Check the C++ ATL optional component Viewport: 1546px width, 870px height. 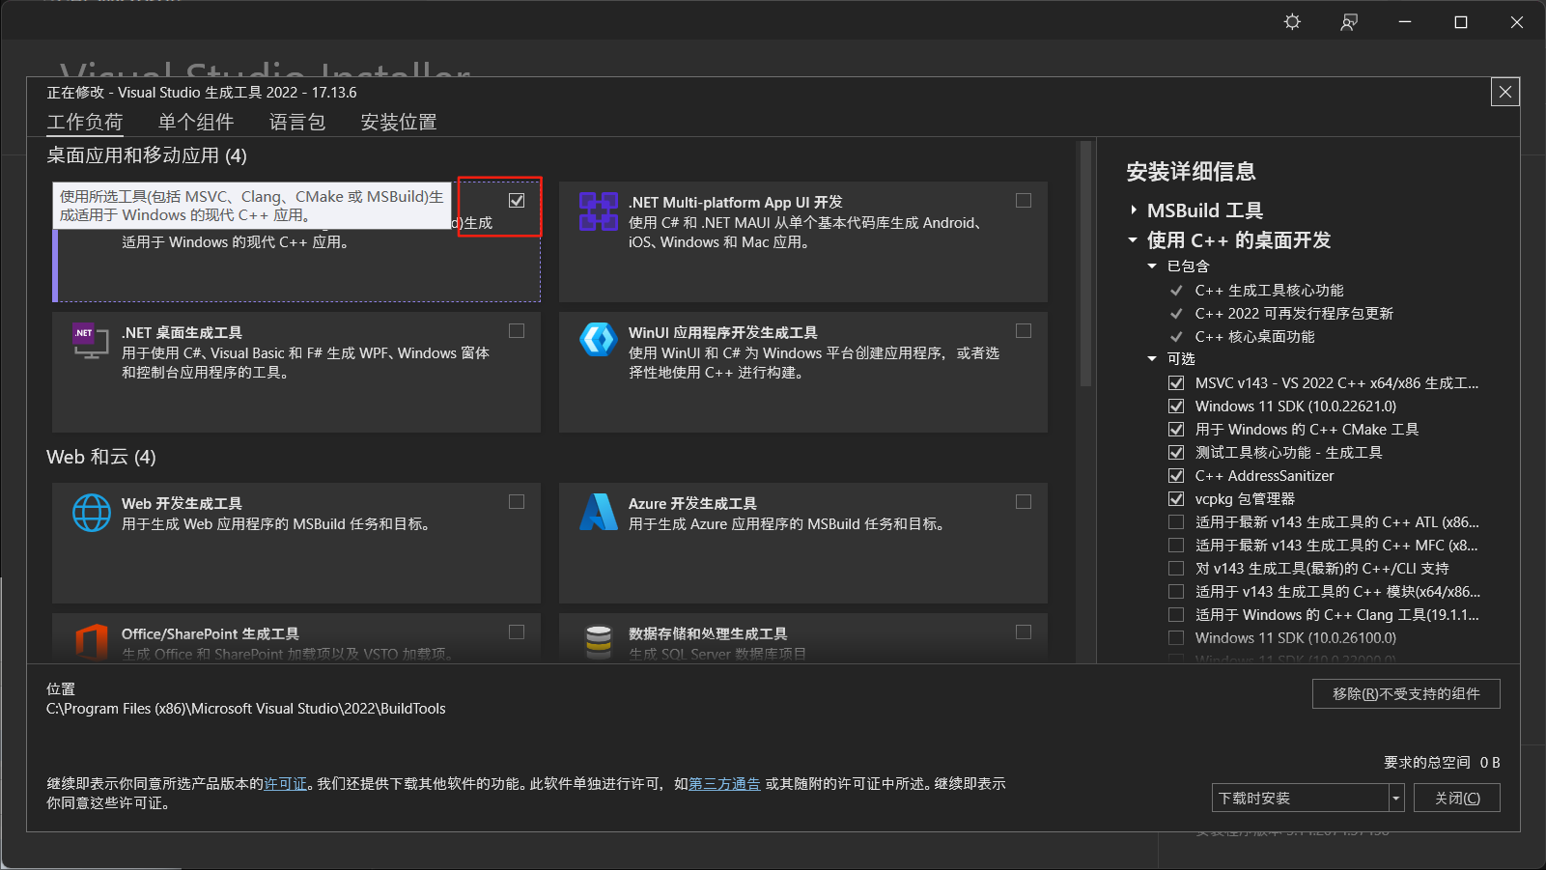[1176, 521]
